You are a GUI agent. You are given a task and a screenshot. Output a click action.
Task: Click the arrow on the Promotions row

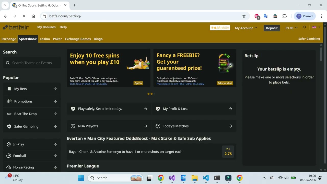[55, 101]
